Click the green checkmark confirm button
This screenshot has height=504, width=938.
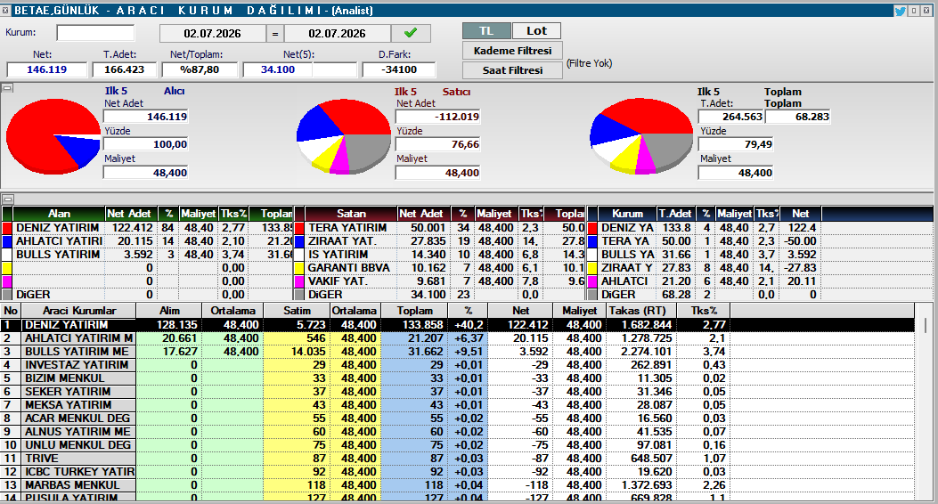[x=411, y=33]
